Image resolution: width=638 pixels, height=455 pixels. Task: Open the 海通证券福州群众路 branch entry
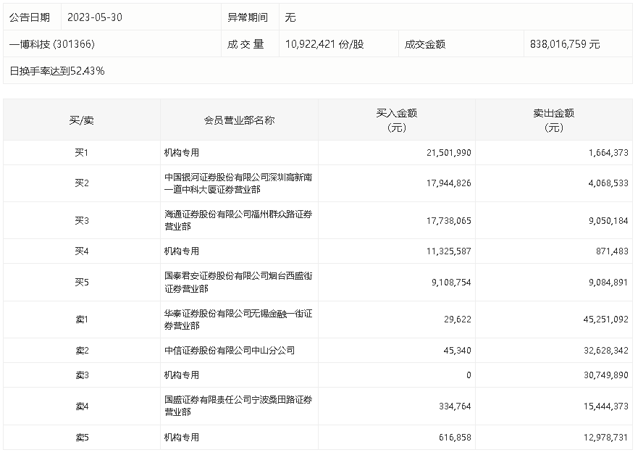click(238, 220)
